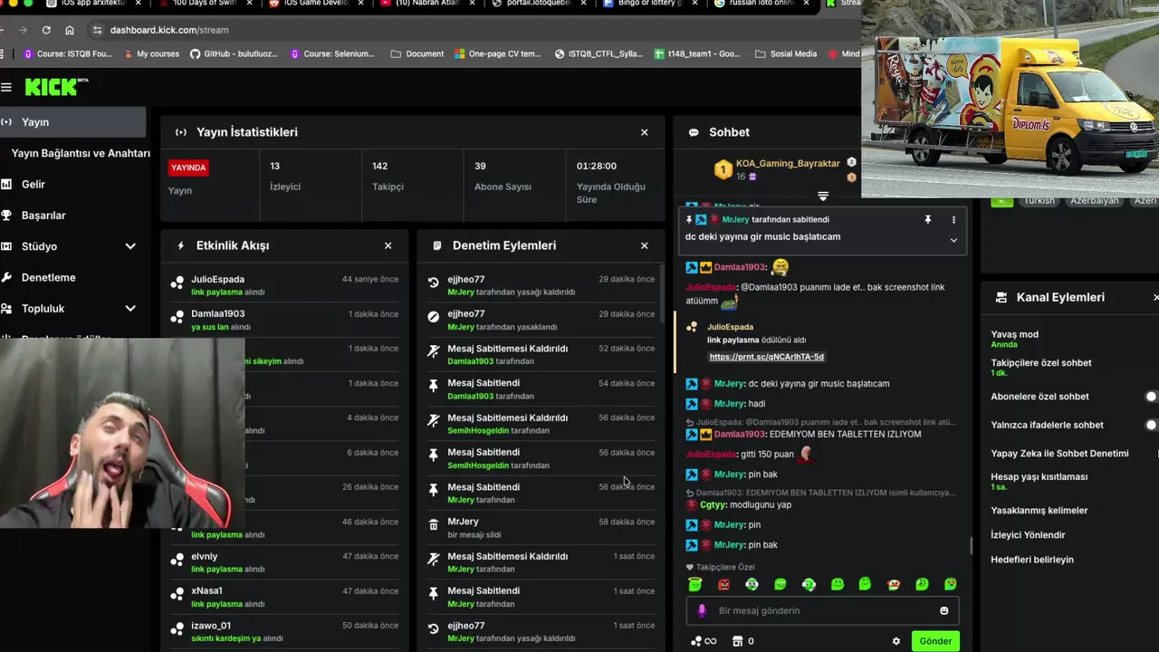Open Hedefleri belirleyin option
The height and width of the screenshot is (652, 1159).
coord(1031,559)
